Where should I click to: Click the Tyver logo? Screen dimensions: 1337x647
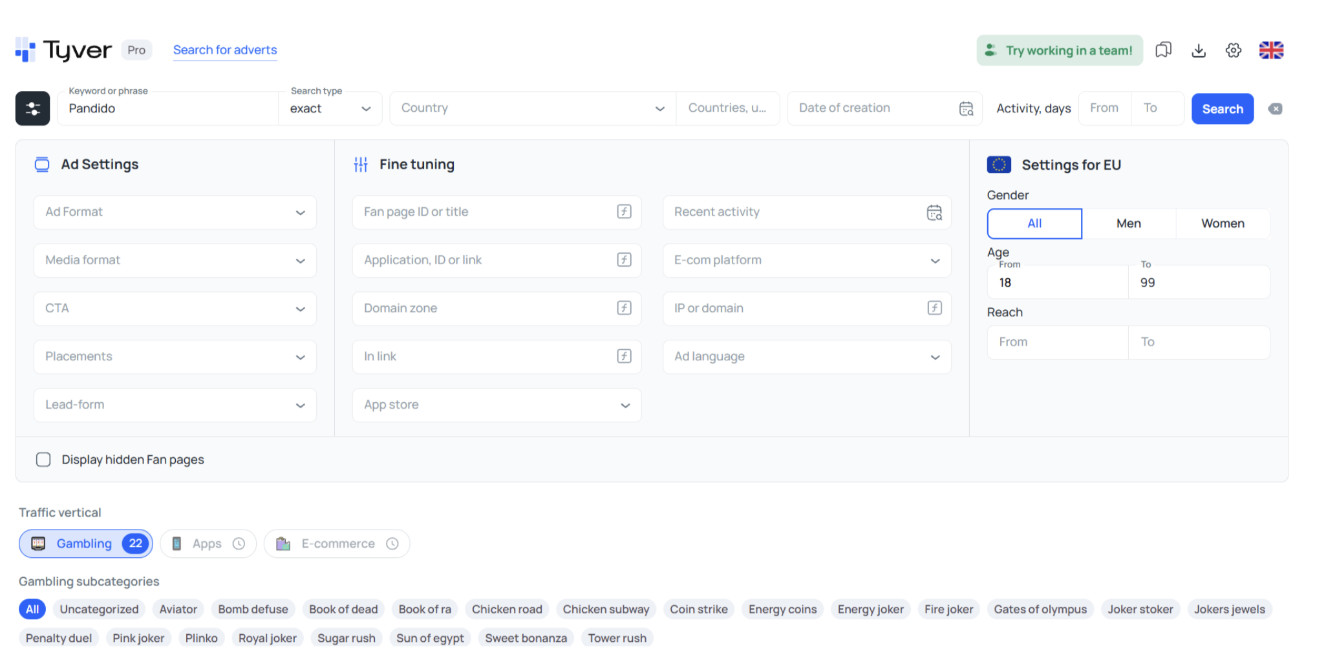point(63,50)
